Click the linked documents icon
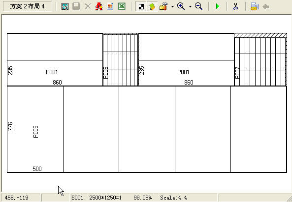 coord(255,7)
